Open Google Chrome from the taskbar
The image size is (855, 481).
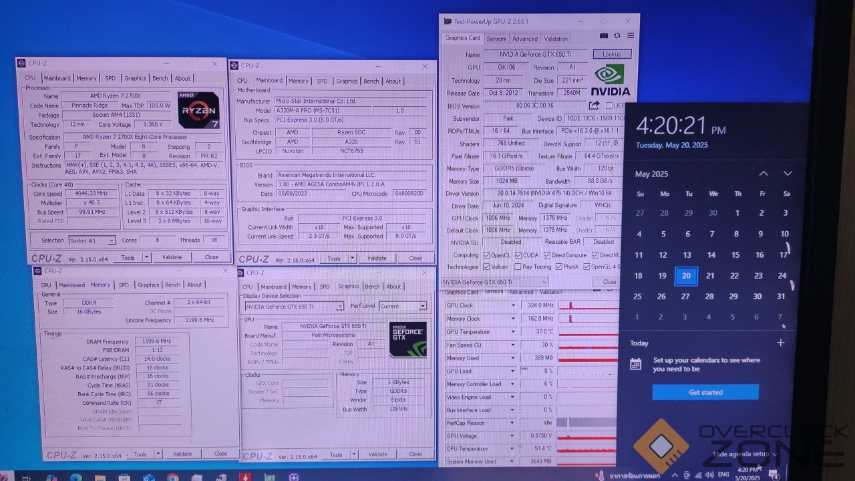(x=172, y=478)
